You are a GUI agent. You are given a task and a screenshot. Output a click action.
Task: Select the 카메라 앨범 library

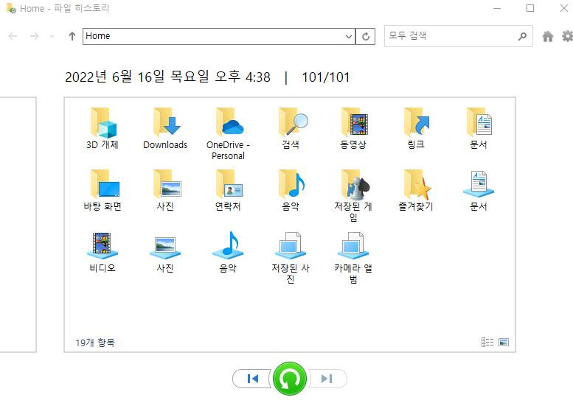point(353,257)
